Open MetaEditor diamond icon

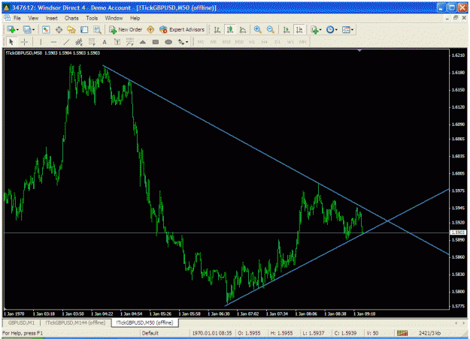[150, 29]
